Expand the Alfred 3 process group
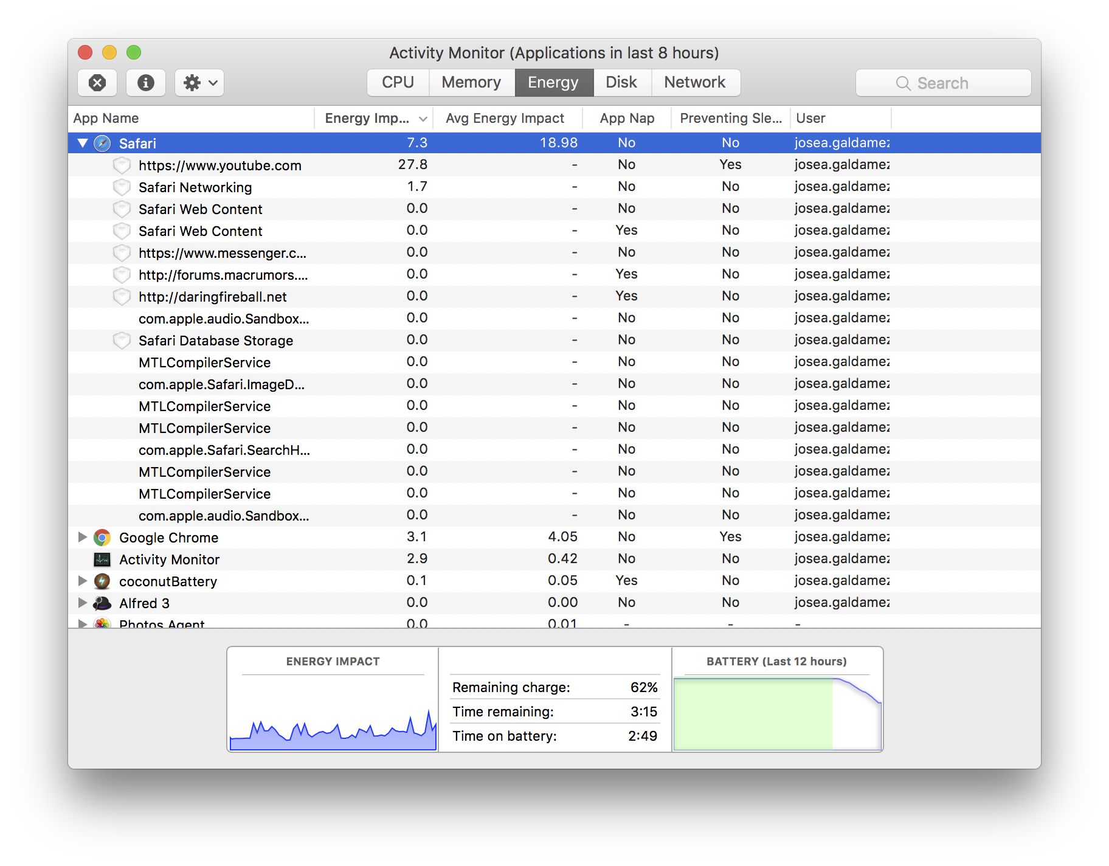 [83, 603]
